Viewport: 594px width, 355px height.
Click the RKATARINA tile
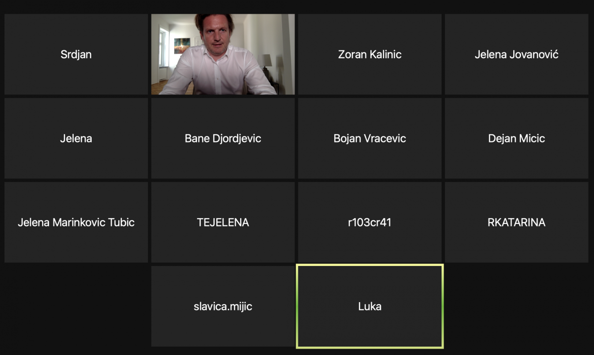click(517, 222)
